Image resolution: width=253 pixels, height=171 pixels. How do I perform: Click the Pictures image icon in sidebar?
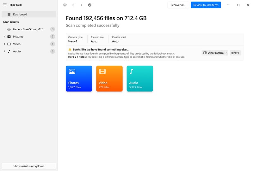click(9, 37)
